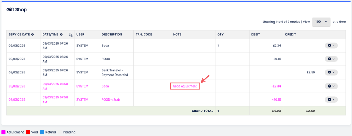
Task: Sort by the Description column header
Action: coord(112,35)
